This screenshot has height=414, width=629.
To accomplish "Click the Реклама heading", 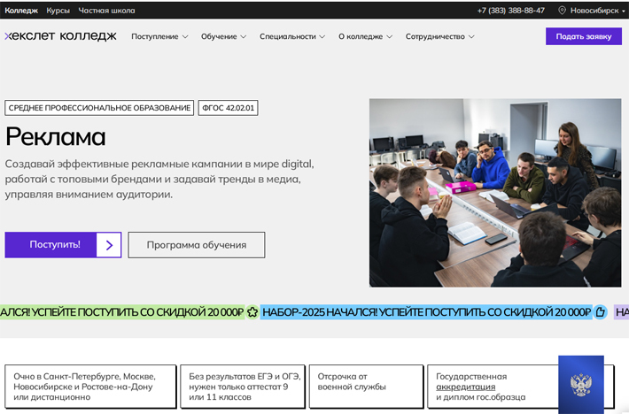I will pyautogui.click(x=55, y=136).
